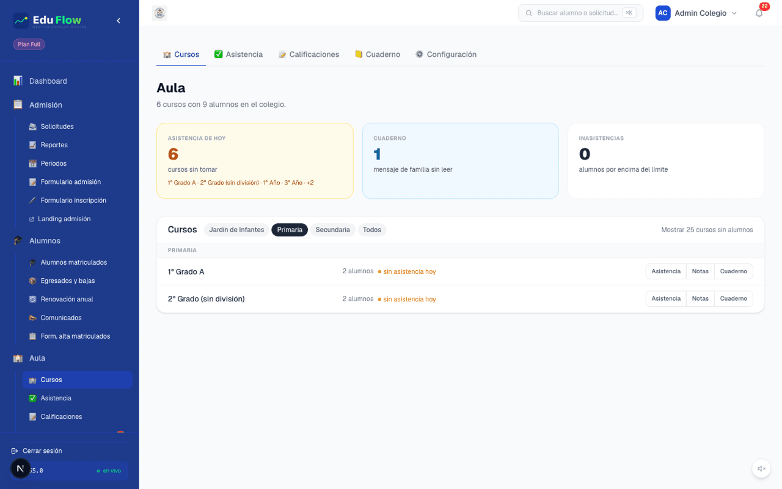
Task: Open the Next.js dev tools badge
Action: (x=21, y=469)
